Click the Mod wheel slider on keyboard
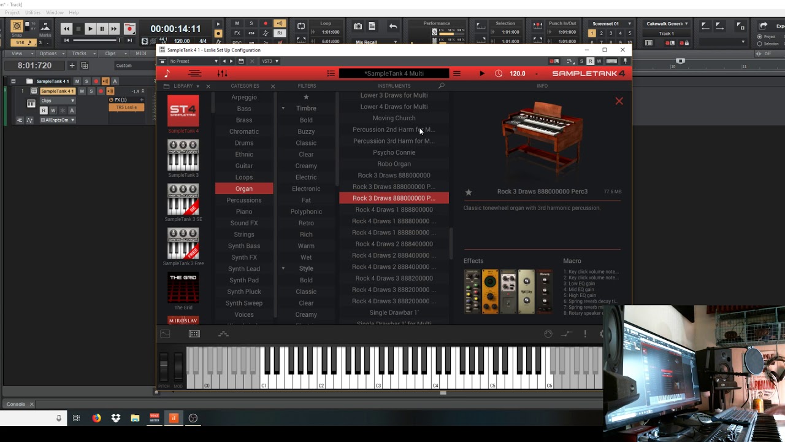The image size is (785, 442). pos(178,366)
